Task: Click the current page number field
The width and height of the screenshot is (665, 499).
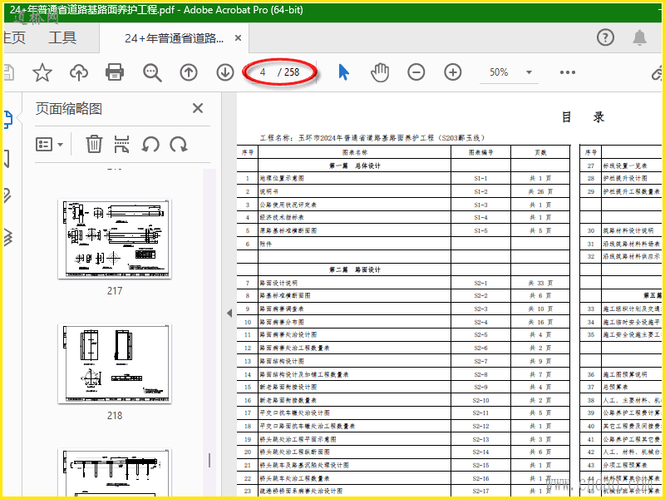Action: point(263,72)
